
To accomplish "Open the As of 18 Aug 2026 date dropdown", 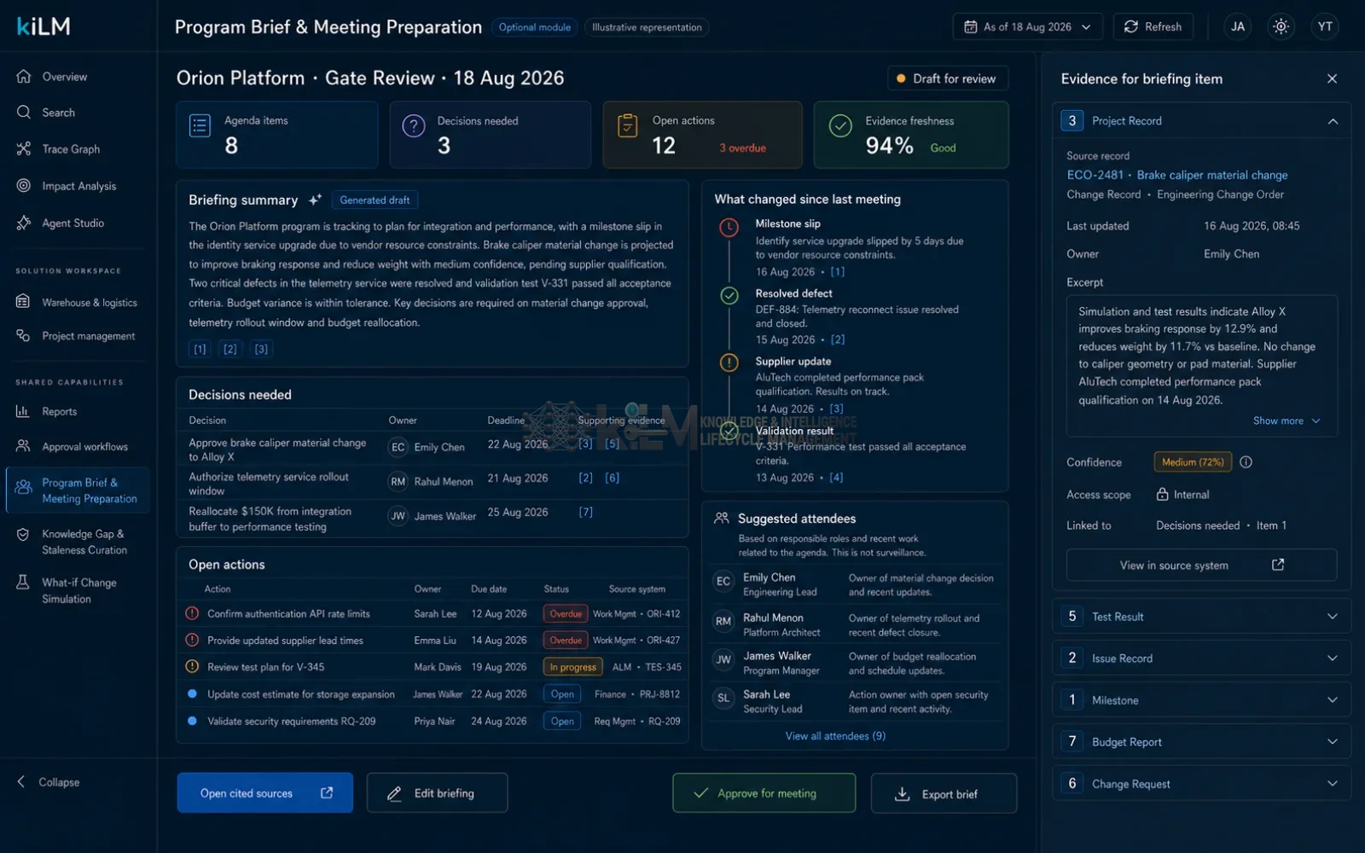I will click(x=1027, y=26).
